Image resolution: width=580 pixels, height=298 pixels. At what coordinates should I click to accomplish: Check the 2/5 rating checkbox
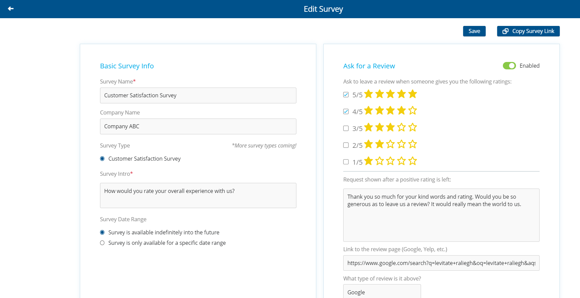click(x=346, y=145)
